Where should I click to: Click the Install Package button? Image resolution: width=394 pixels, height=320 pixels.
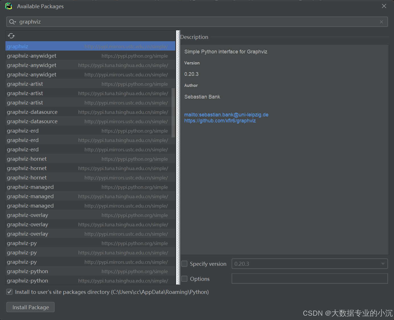(30, 307)
